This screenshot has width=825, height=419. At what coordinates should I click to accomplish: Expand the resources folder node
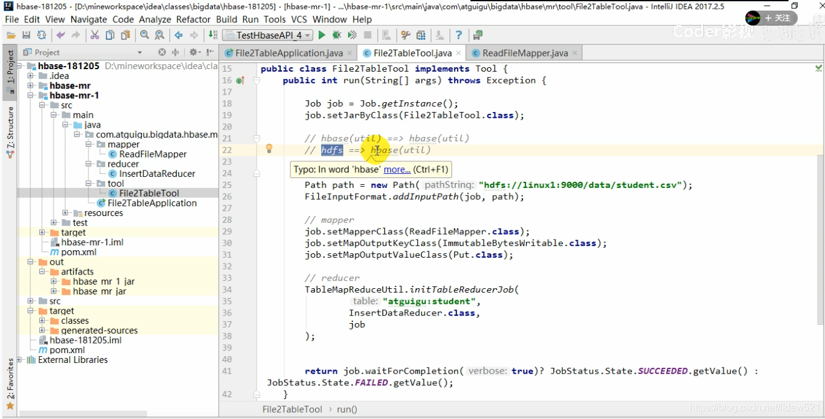click(66, 213)
